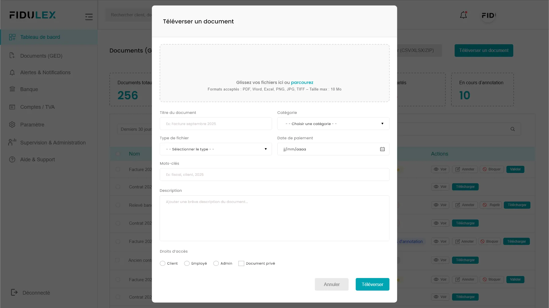Open the Catégorie dropdown
549x308 pixels.
coord(333,124)
